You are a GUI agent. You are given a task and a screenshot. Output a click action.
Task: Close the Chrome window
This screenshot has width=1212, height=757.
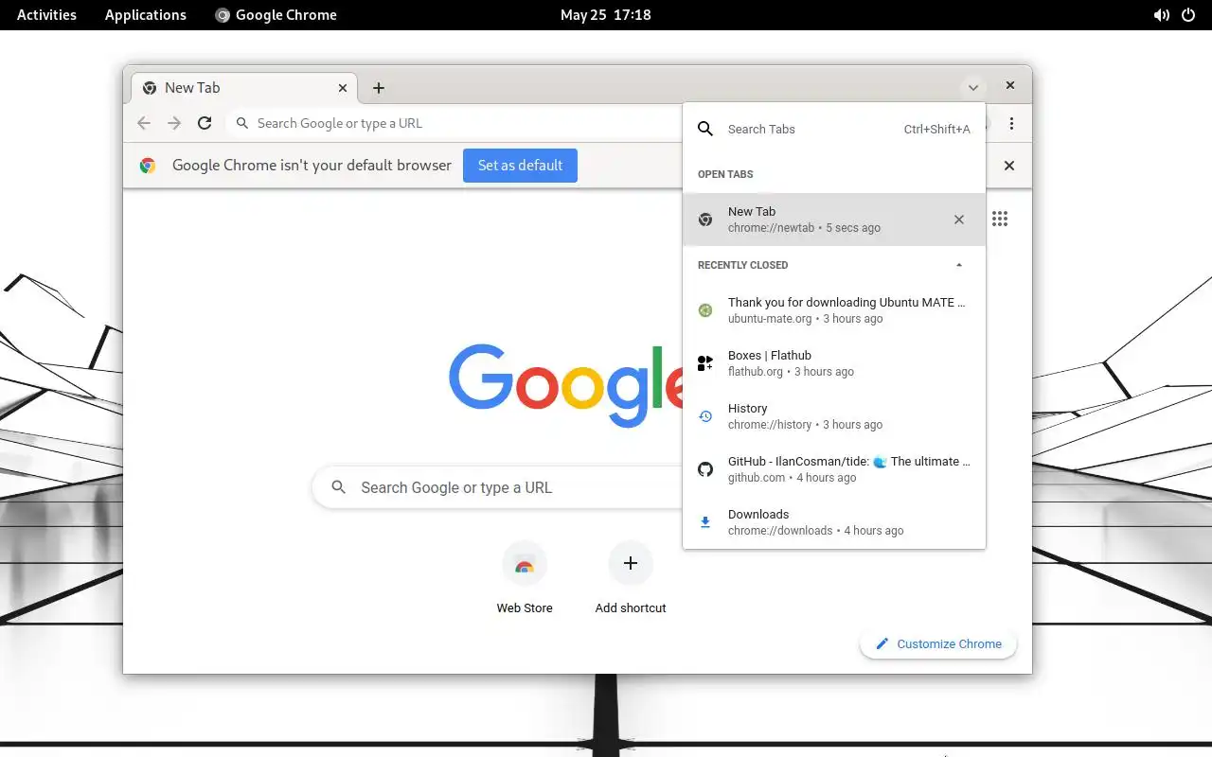(1010, 85)
